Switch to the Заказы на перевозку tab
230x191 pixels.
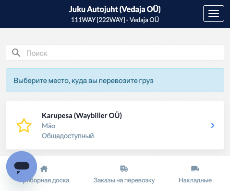[x=124, y=174]
